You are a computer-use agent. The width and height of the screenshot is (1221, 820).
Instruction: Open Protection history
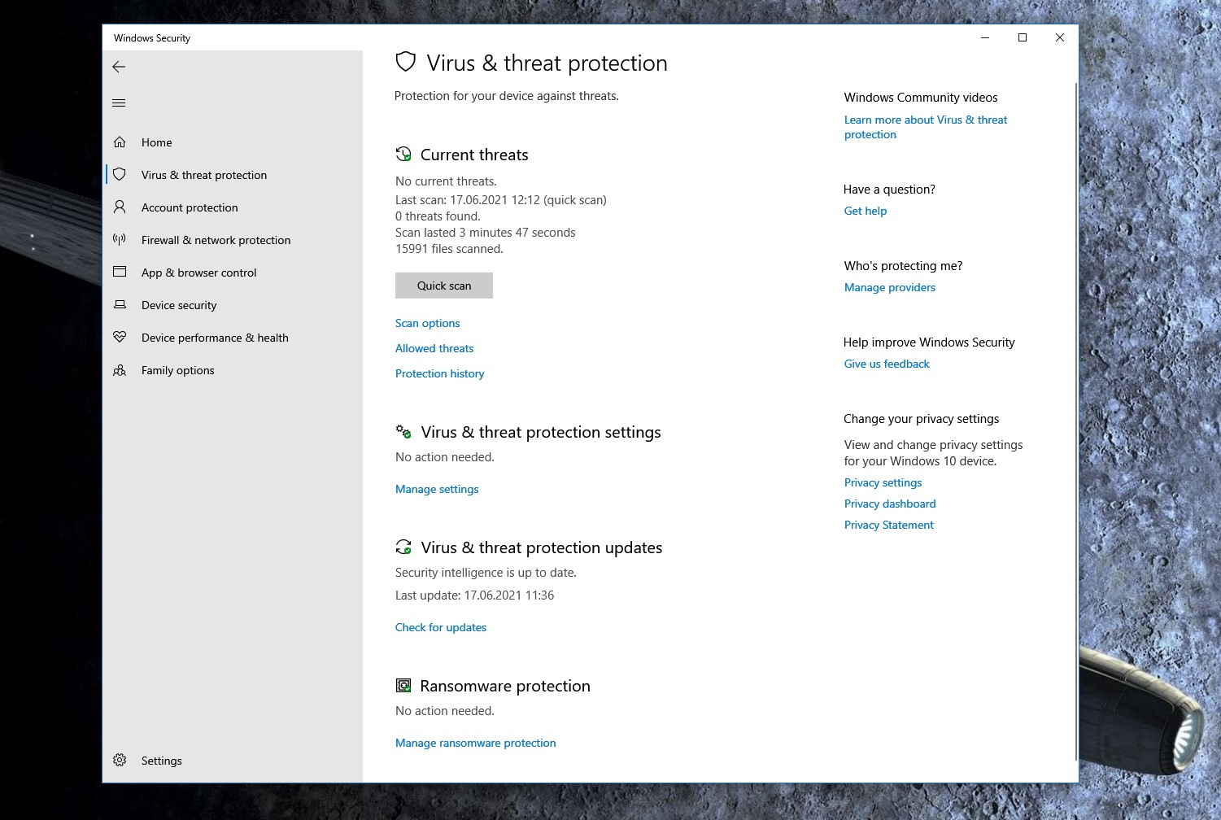pos(440,373)
